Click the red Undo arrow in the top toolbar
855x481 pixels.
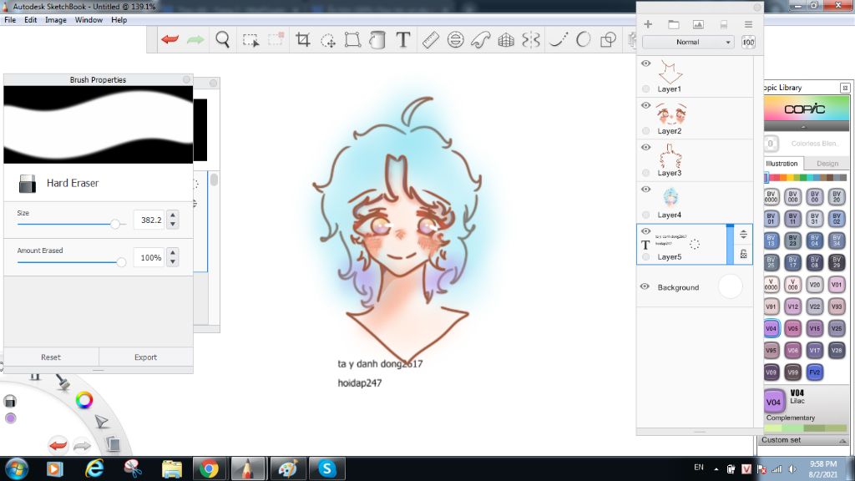(x=170, y=39)
